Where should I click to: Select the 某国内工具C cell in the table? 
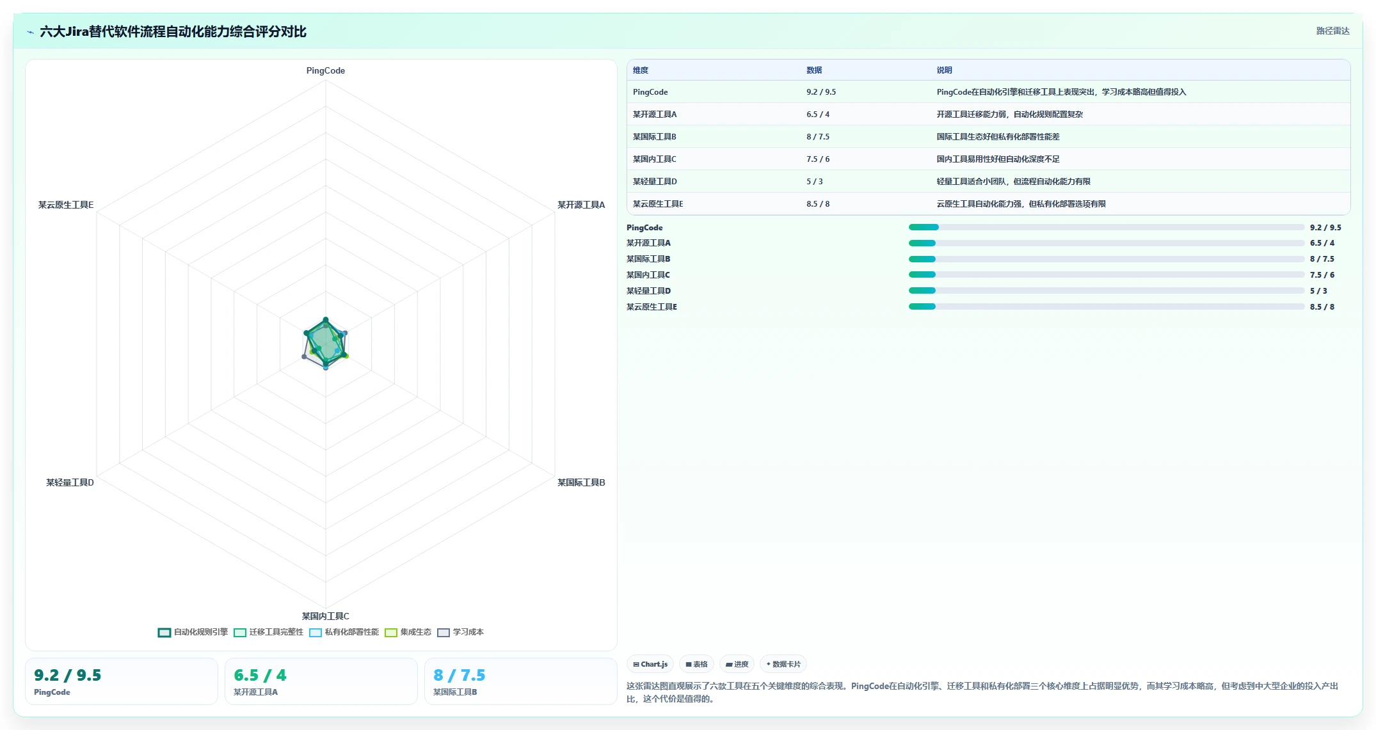point(655,159)
